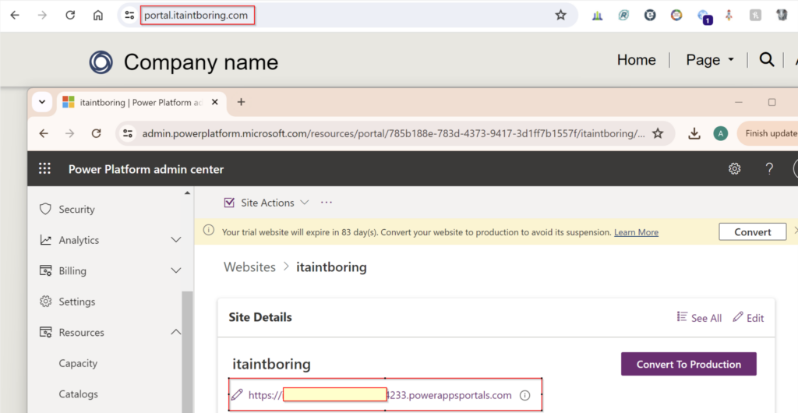The width and height of the screenshot is (798, 413).
Task: Click info icon after site URL
Action: point(524,395)
